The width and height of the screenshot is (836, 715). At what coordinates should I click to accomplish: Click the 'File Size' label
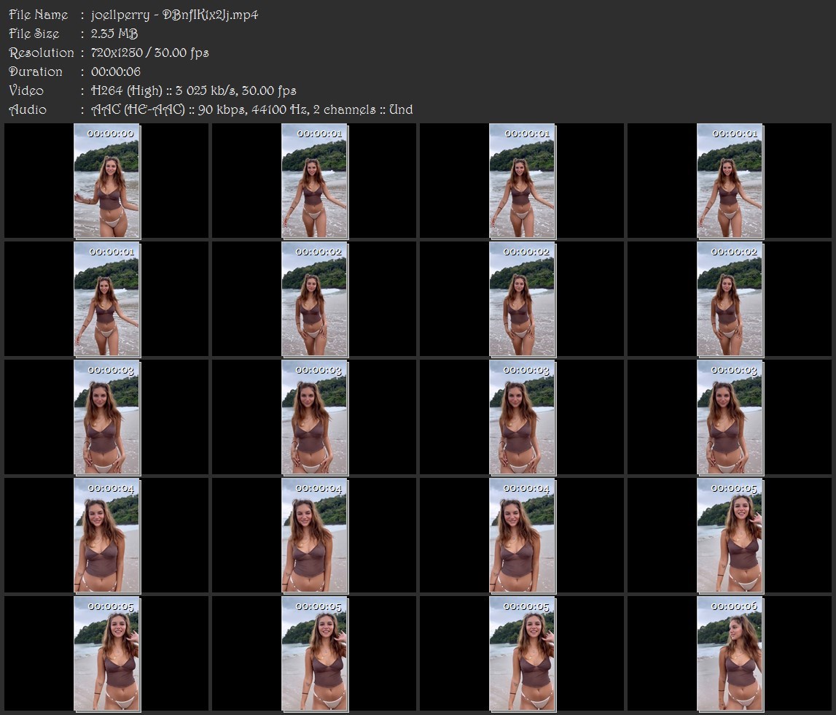coord(34,34)
